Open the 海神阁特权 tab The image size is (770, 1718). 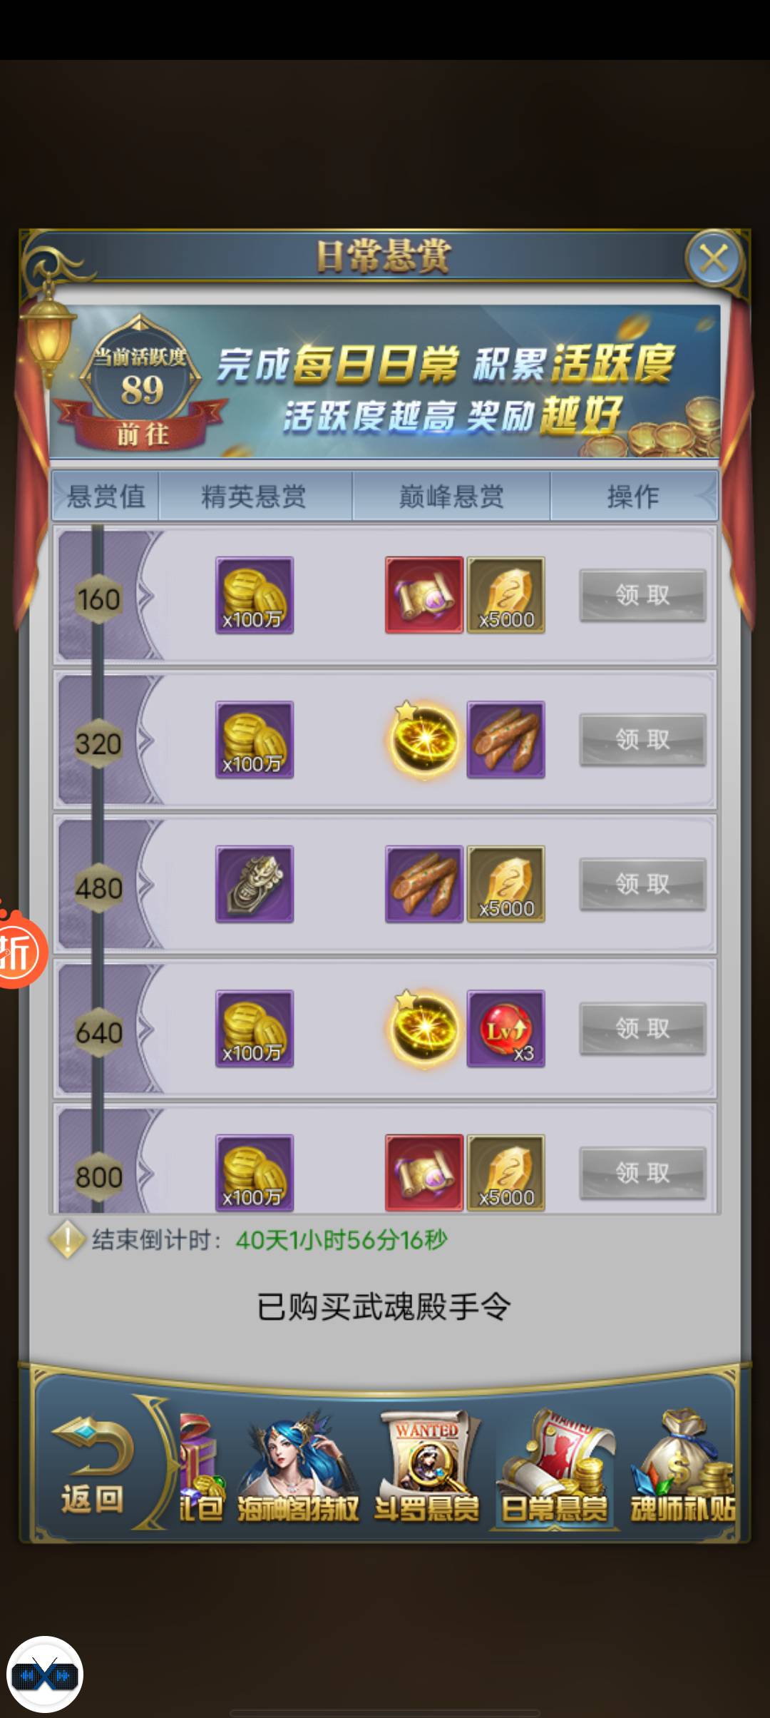click(298, 1468)
